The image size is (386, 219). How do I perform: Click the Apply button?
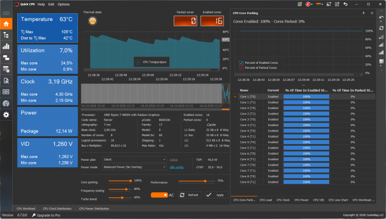217,195
